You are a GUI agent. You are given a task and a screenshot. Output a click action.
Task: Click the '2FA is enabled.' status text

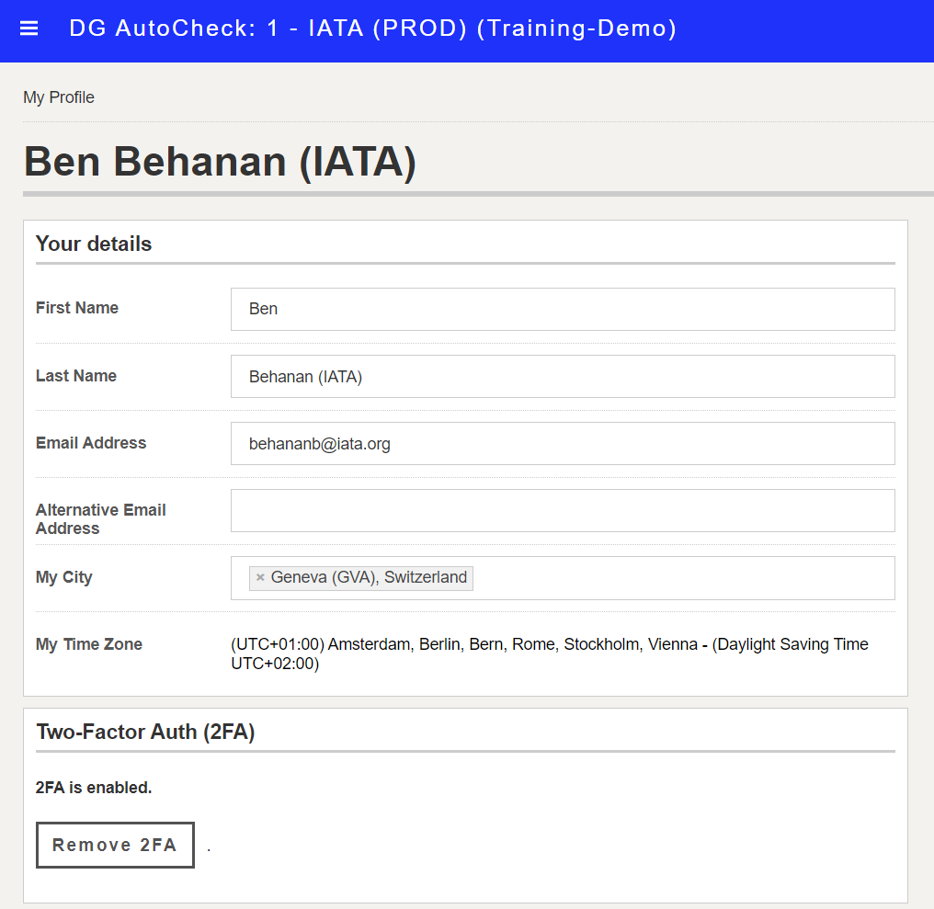pyautogui.click(x=94, y=788)
